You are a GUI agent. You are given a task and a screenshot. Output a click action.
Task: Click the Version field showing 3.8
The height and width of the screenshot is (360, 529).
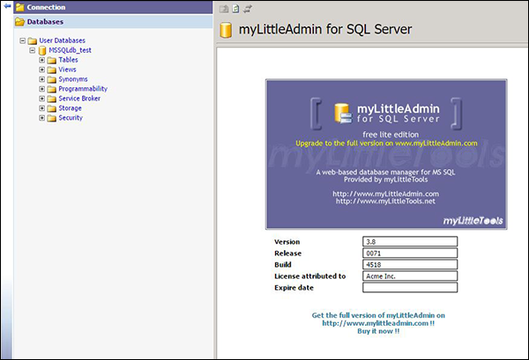click(x=410, y=241)
